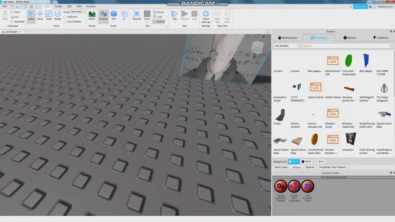
Task: Select the Coin and leaderstats asset
Action: pos(349,65)
